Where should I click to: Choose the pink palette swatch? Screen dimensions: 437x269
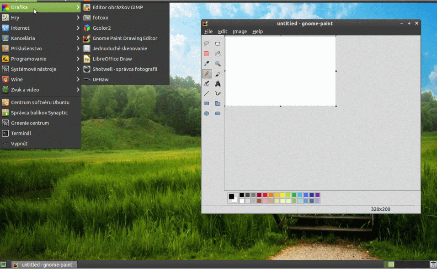tap(265, 201)
